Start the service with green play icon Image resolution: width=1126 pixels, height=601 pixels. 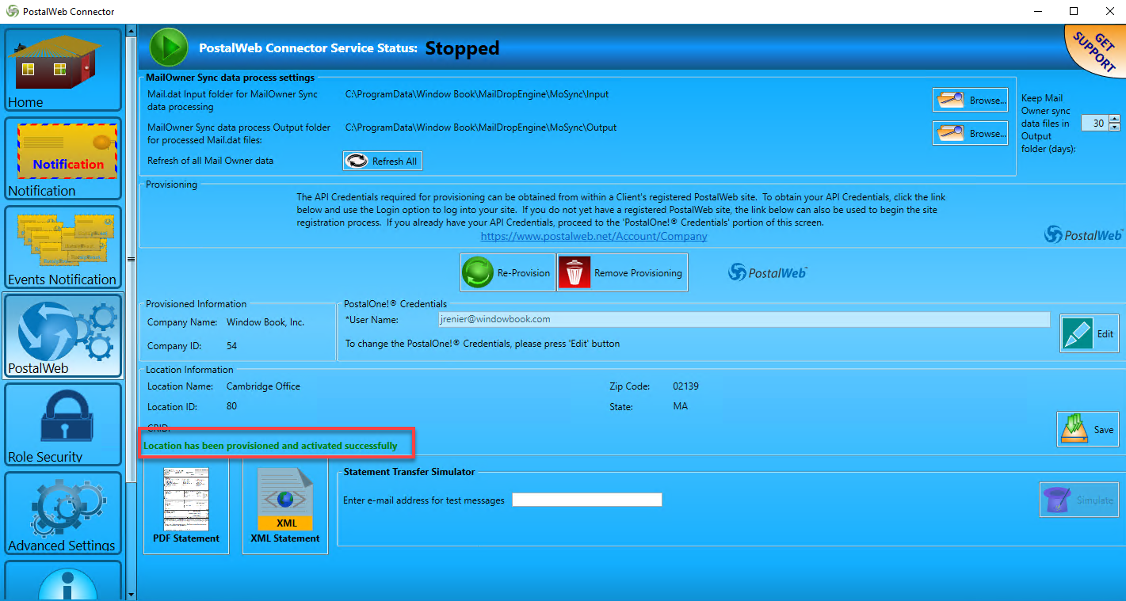pyautogui.click(x=169, y=48)
